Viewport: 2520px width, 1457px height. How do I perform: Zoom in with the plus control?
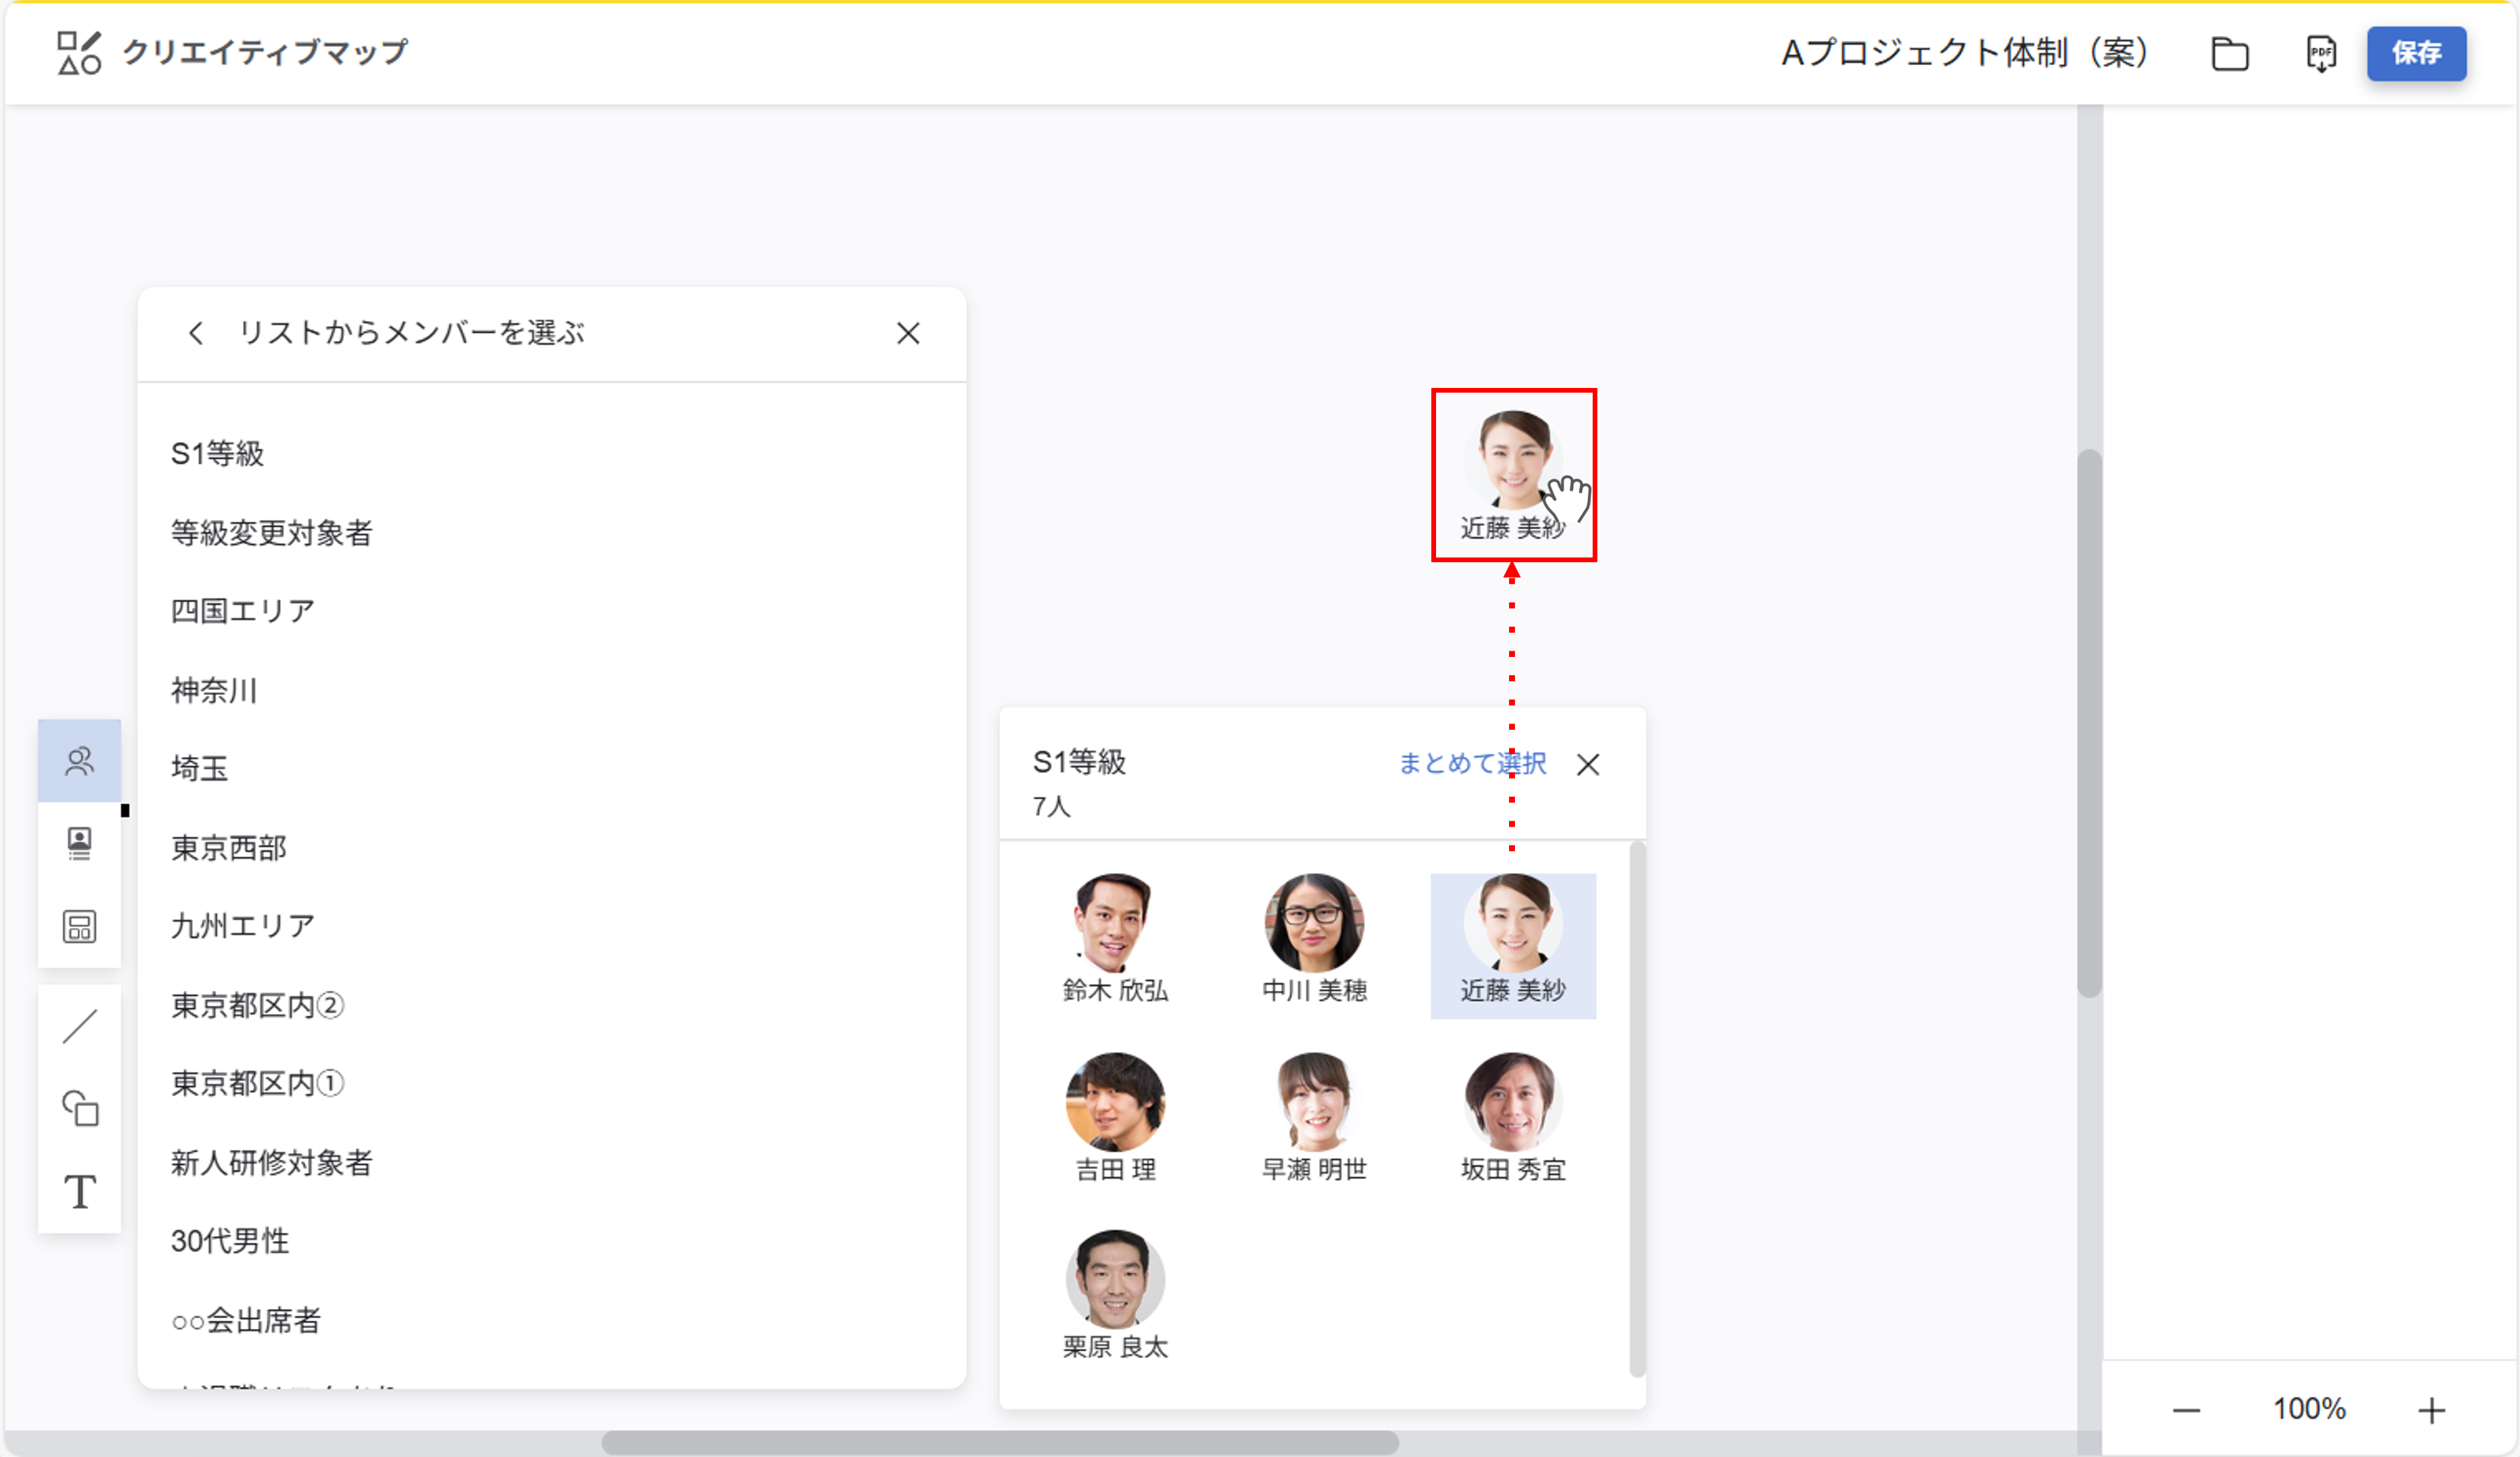(x=2432, y=1410)
